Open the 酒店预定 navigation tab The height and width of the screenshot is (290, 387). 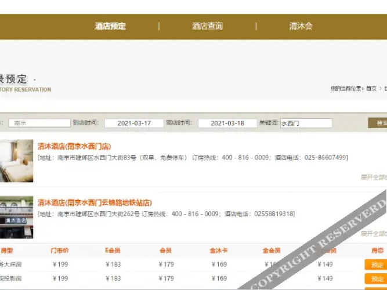(110, 26)
